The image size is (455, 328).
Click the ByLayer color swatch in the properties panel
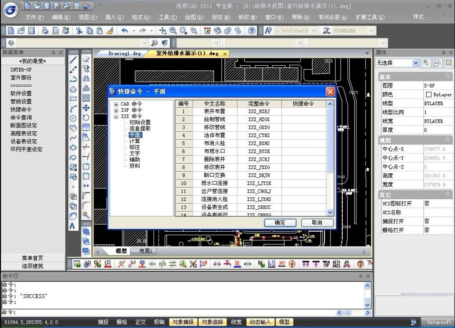tap(429, 95)
